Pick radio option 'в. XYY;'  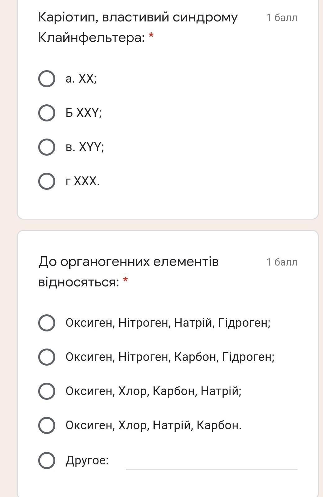coord(47,147)
